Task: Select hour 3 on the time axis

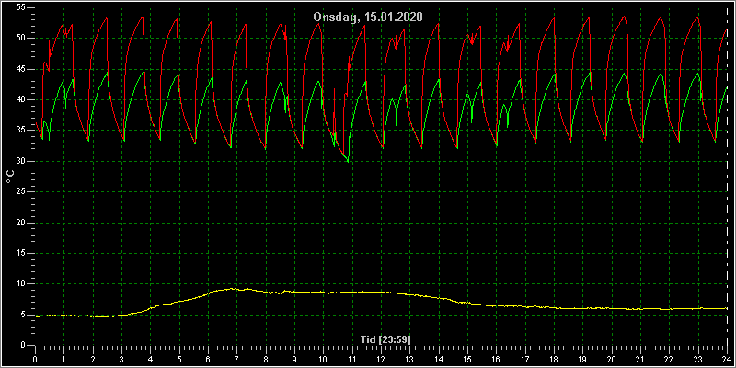Action: coord(121,358)
